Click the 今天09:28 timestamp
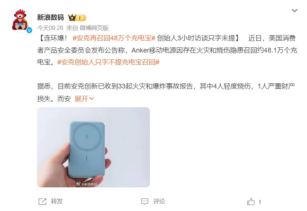This screenshot has width=307, height=211. coord(50,28)
